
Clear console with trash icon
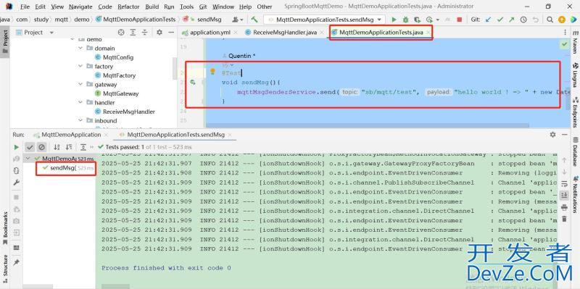pyautogui.click(x=564, y=219)
